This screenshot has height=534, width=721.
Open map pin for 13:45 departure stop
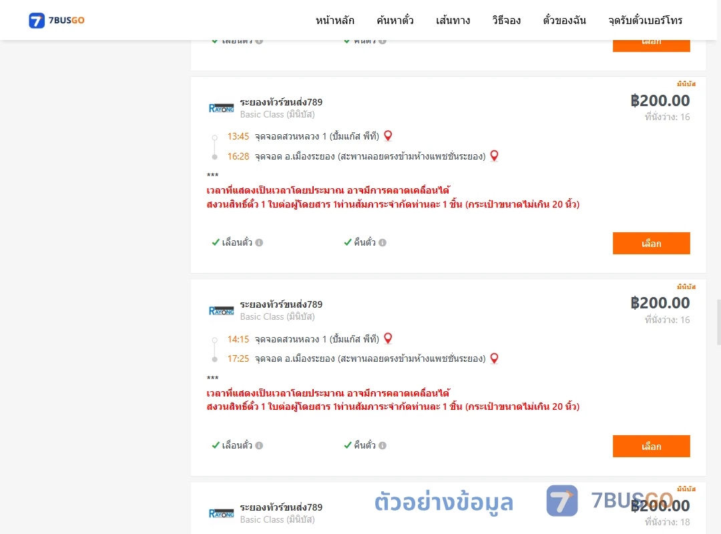point(388,136)
